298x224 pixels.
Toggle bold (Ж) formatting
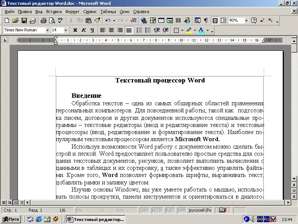pos(75,30)
